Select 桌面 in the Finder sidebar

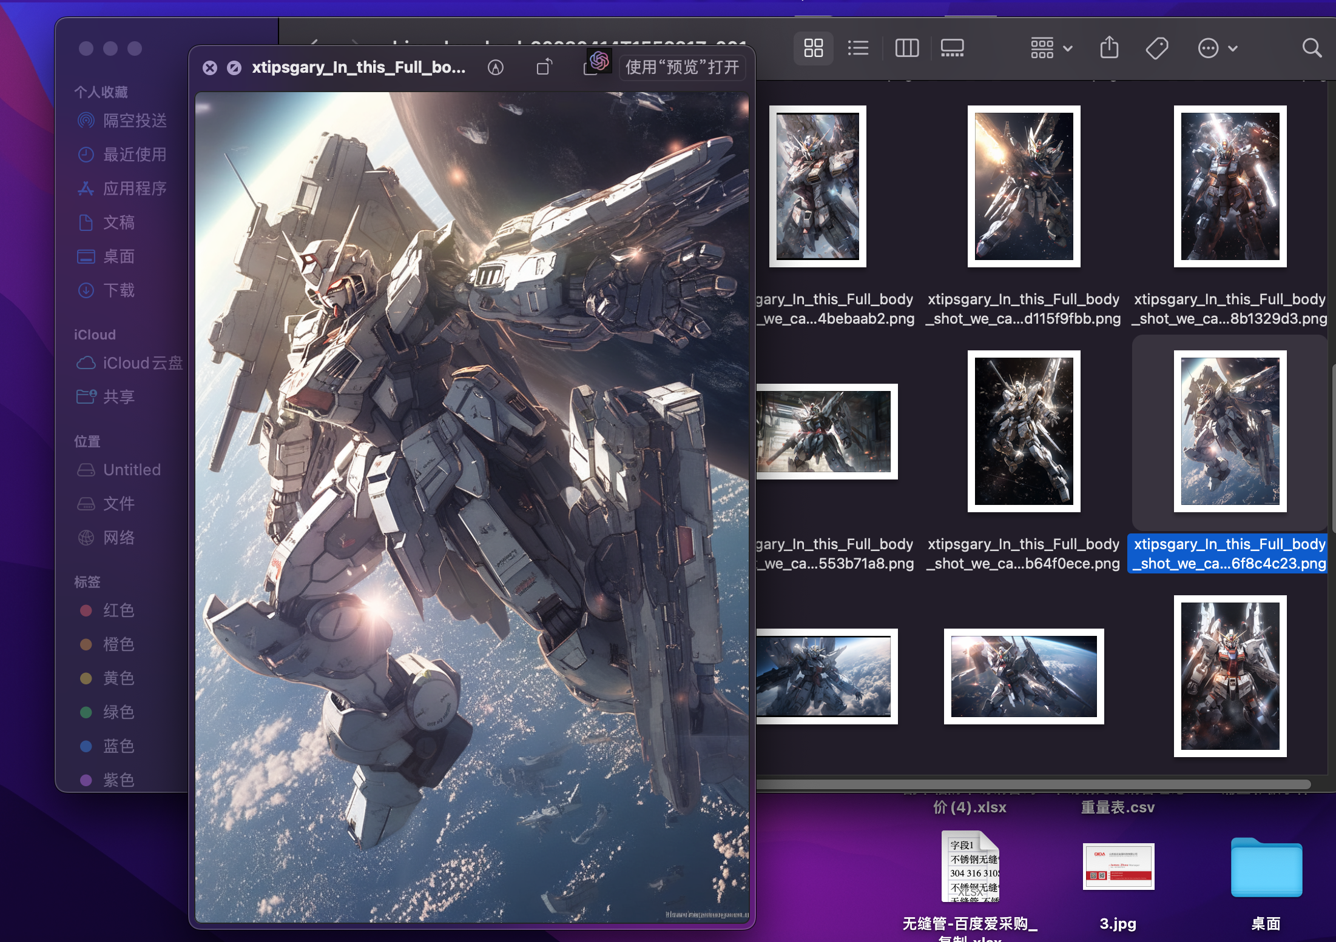[x=106, y=256]
